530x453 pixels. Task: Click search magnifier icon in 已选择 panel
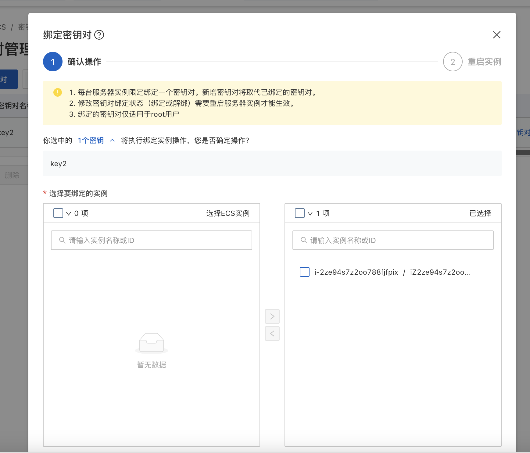click(x=304, y=240)
